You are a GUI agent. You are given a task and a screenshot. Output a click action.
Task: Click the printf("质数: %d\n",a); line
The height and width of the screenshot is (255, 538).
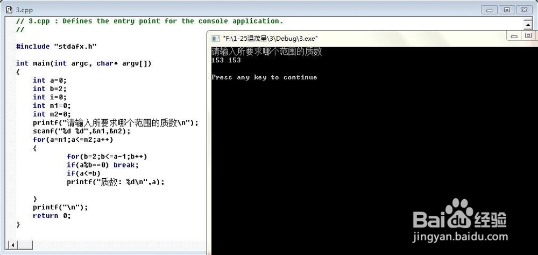tap(116, 182)
